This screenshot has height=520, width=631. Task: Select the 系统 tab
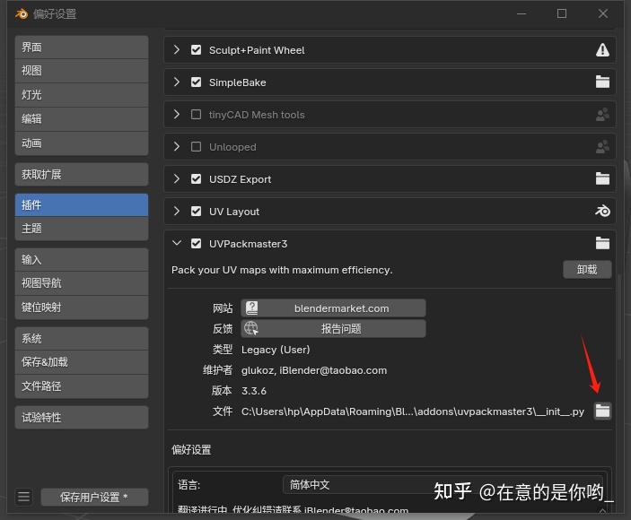(x=82, y=338)
